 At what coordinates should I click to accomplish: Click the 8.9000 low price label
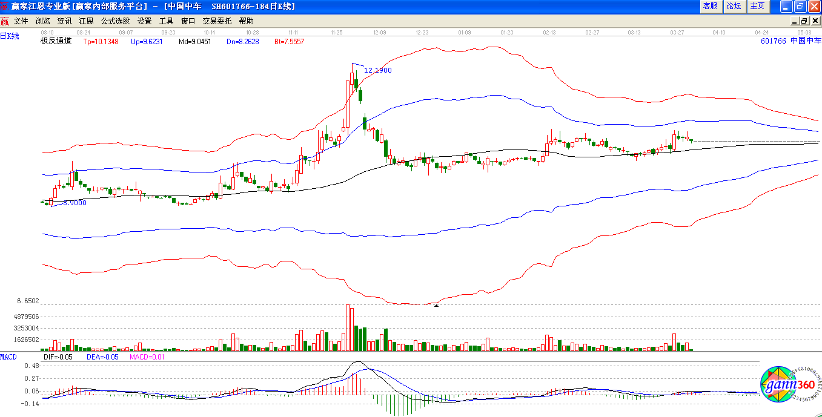click(75, 203)
